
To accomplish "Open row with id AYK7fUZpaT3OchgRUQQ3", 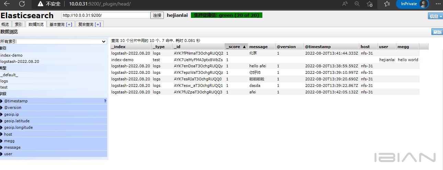I will 265,92.
